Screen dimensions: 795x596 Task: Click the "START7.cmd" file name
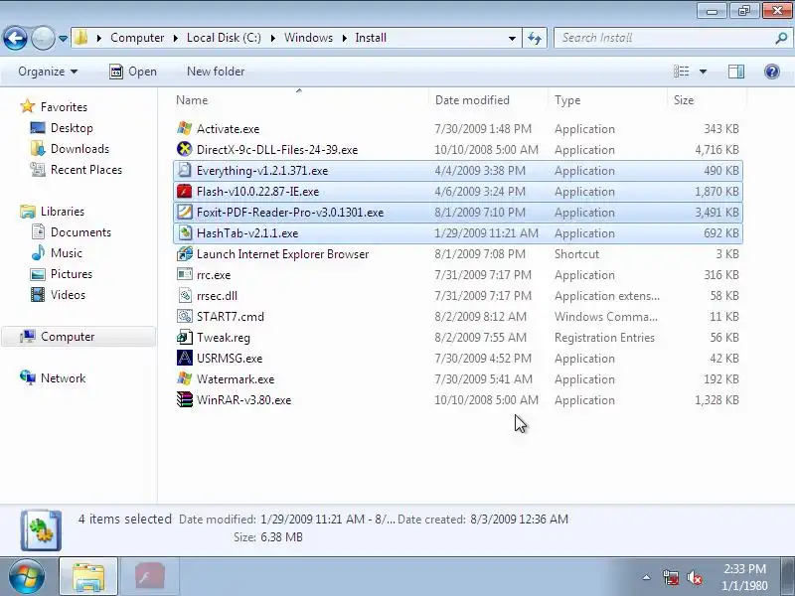231,317
